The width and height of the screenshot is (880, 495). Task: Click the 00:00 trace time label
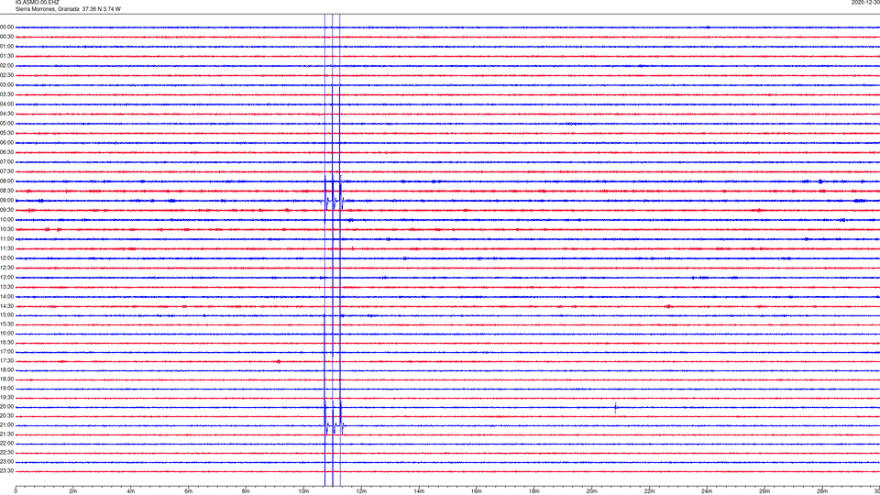[x=6, y=27]
